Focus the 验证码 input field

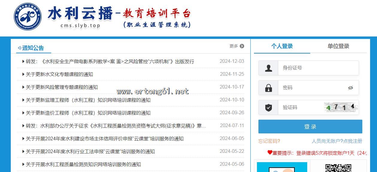(x=301, y=107)
